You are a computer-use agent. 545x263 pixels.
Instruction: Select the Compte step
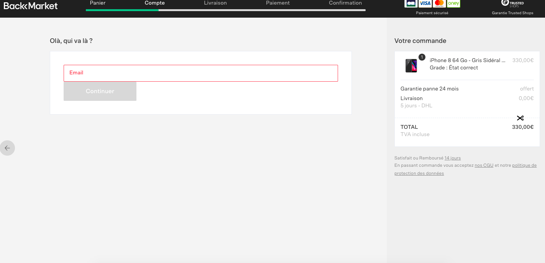click(154, 3)
